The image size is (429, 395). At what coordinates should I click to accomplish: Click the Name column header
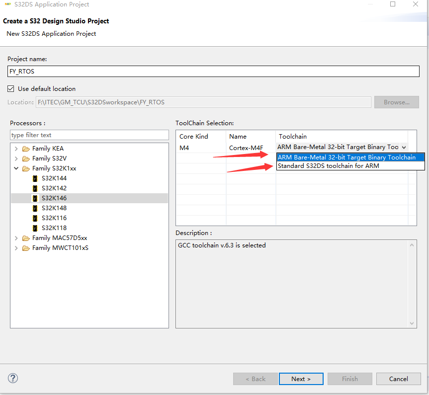pos(251,137)
